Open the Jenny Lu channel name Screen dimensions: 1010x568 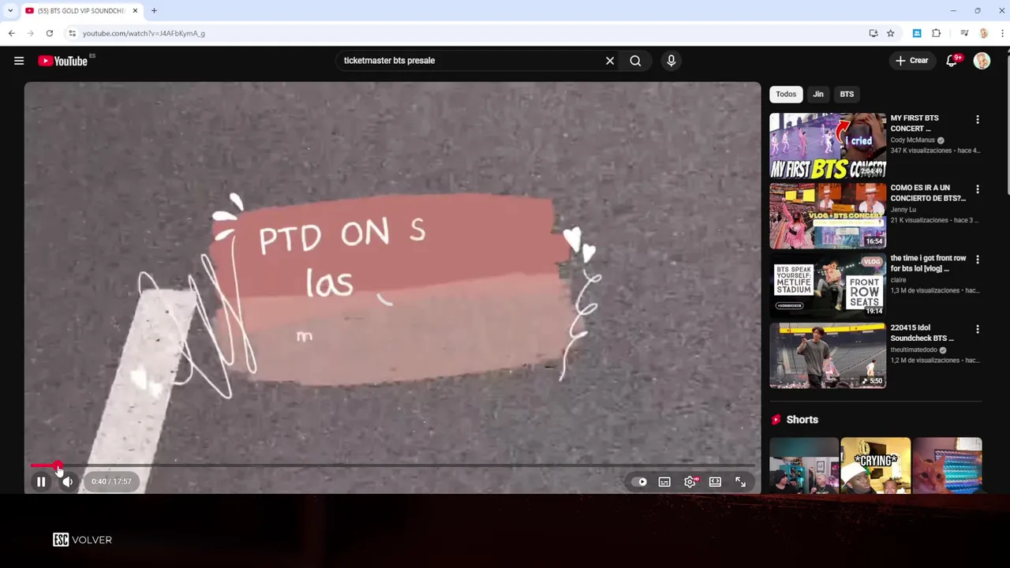point(903,210)
